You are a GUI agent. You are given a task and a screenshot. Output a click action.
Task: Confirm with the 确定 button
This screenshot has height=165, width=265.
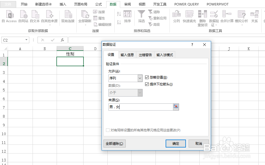coord(175,143)
